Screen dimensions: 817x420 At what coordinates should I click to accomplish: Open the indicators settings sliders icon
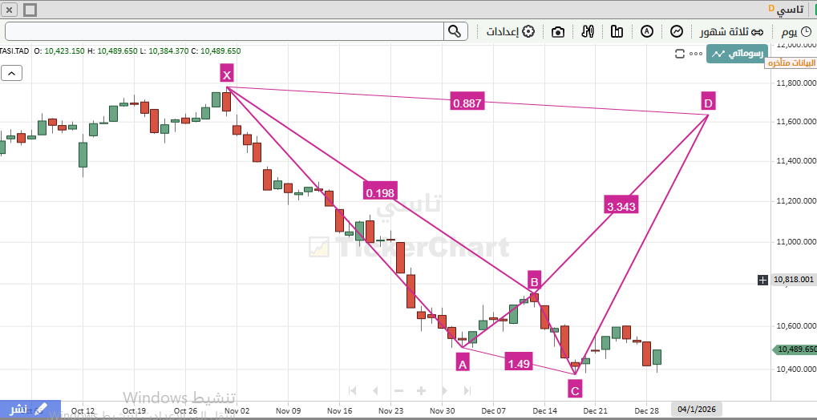[x=588, y=31]
